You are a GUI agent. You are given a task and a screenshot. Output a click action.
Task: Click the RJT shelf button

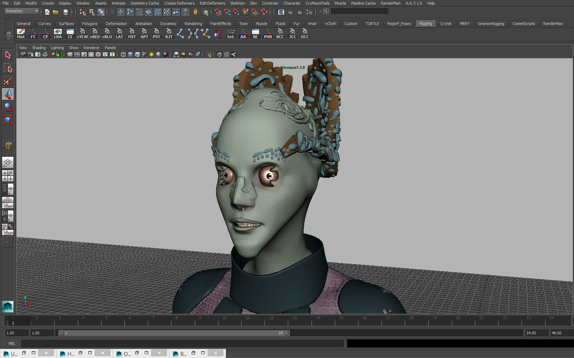(x=169, y=34)
